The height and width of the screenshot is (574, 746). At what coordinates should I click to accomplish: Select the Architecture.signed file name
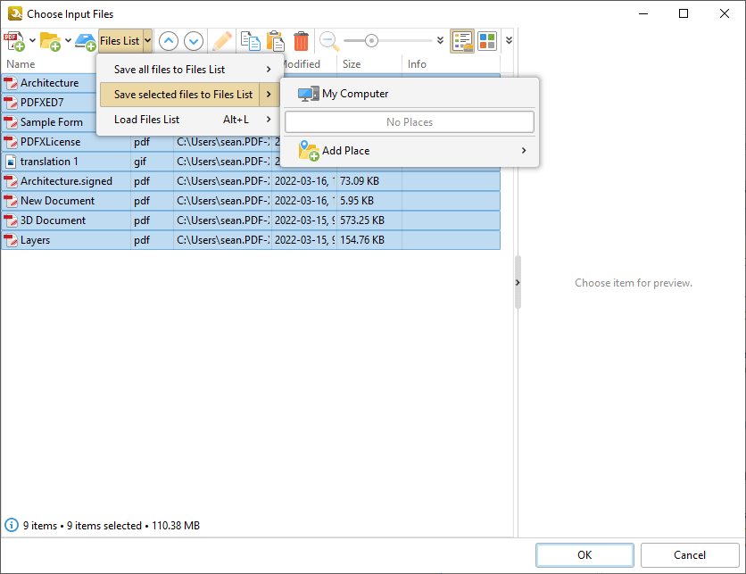66,181
